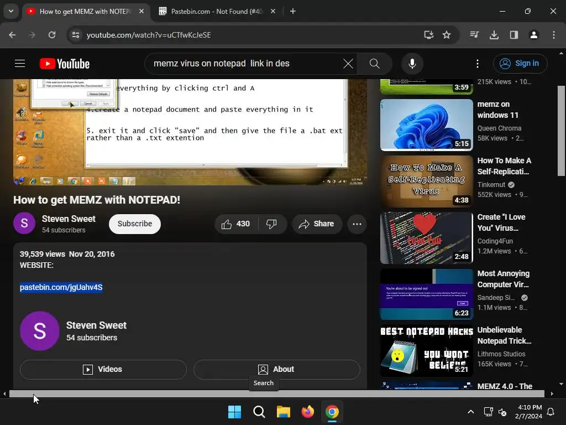Click large Steven Sweet avatar in description

pos(39,331)
